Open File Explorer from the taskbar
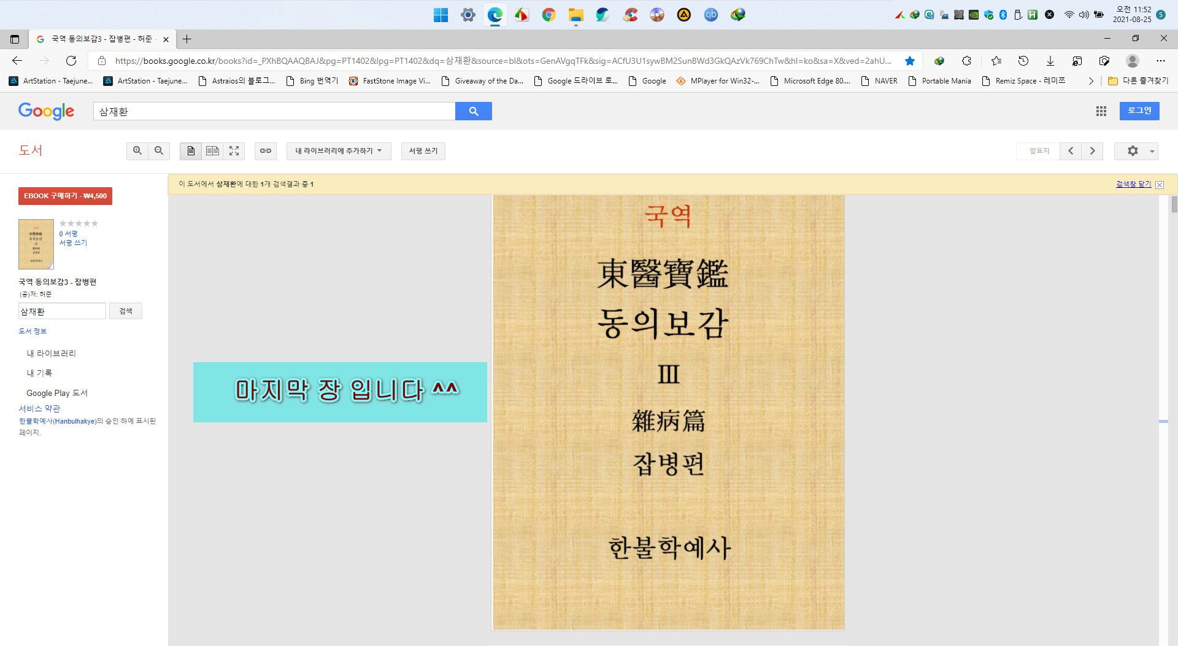 tap(576, 15)
